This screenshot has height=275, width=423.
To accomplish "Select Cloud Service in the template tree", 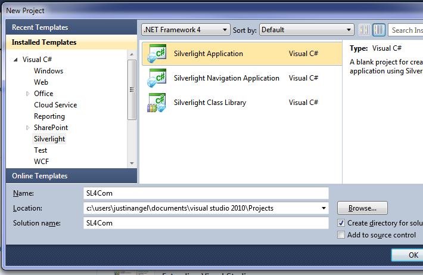I will point(55,105).
